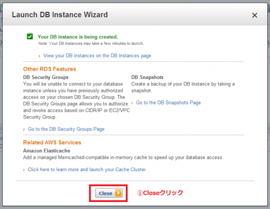Select the DB Snapshots subheading
This screenshot has height=209, width=270.
[x=147, y=77]
